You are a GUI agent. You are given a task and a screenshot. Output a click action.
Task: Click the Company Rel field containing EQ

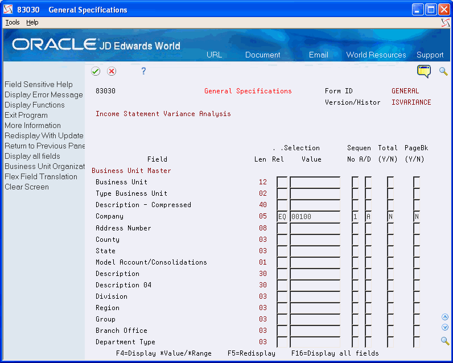282,217
